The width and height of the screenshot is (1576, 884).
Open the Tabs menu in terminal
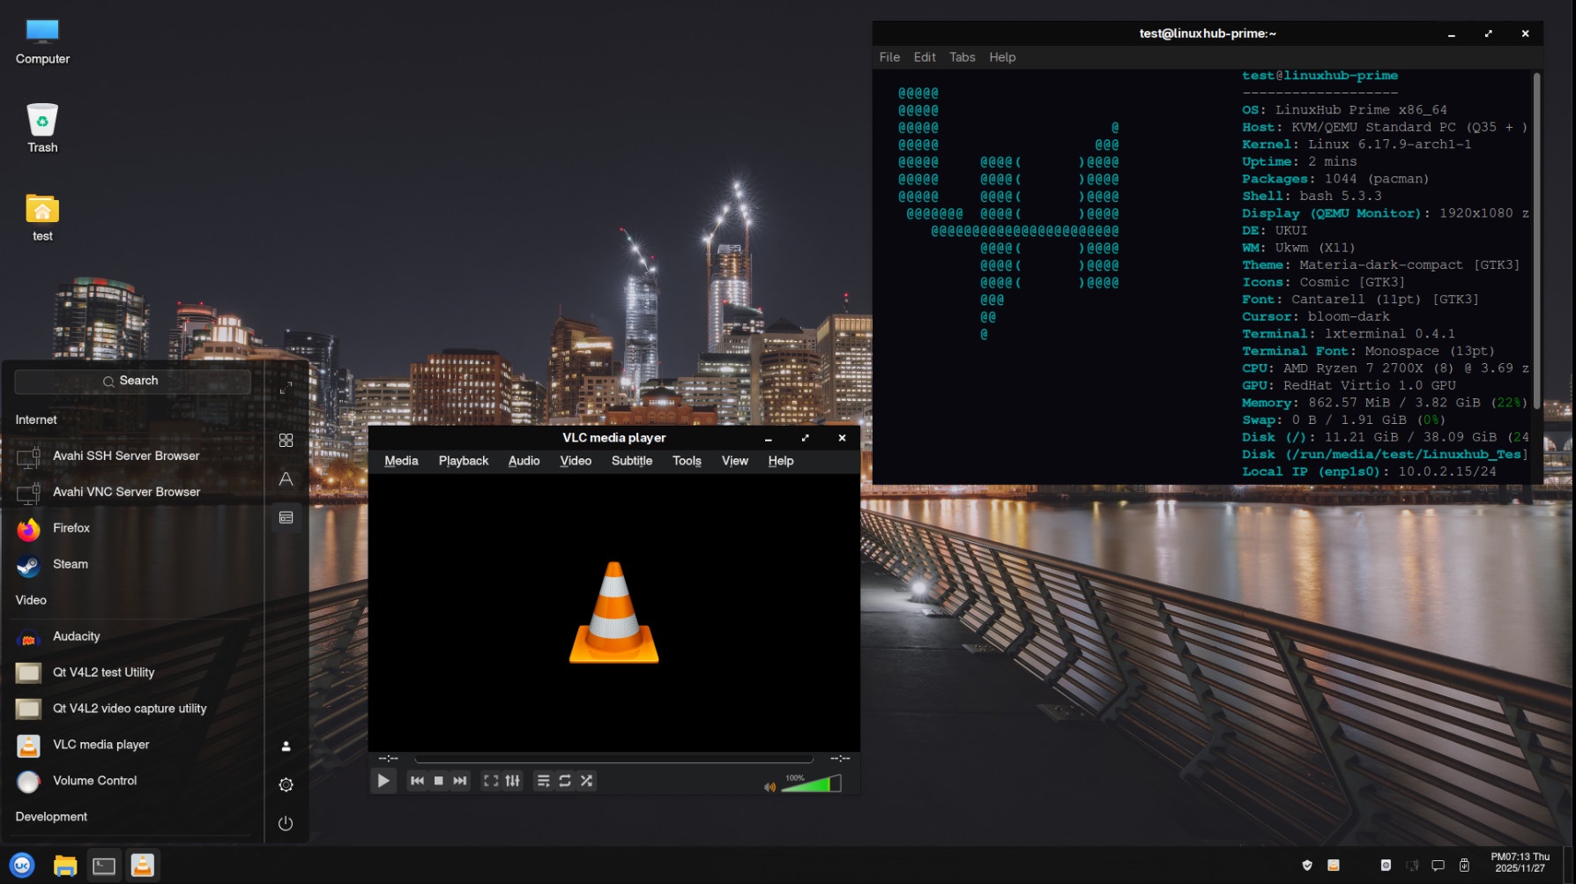click(x=962, y=57)
